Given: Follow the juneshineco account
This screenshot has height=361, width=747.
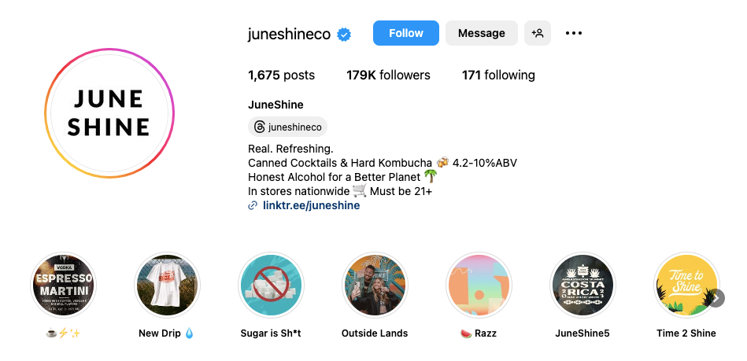Looking at the screenshot, I should click(x=406, y=33).
